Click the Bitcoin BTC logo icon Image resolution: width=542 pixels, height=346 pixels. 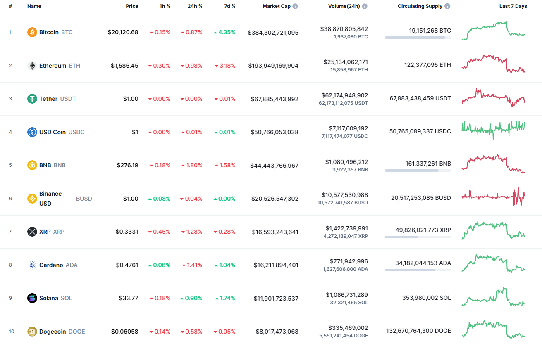click(x=31, y=32)
